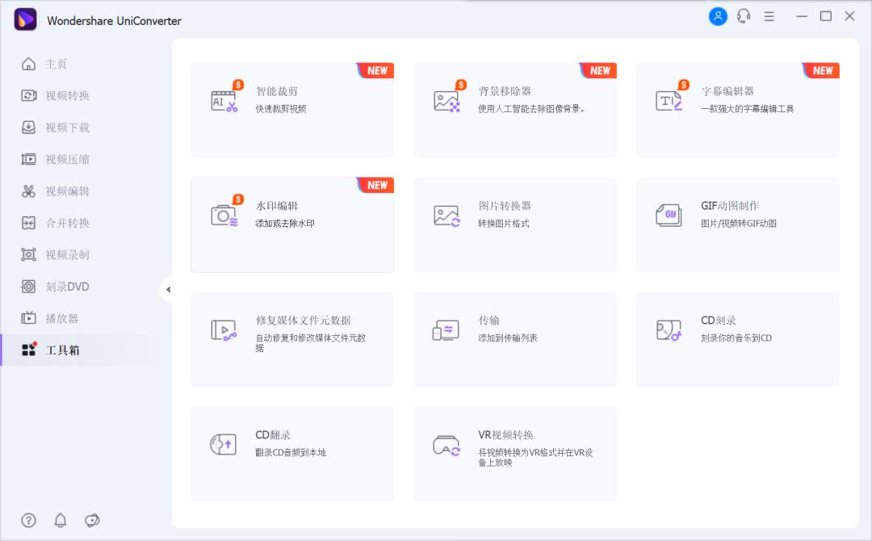Open the notification bell at bottom left
The image size is (872, 541).
tap(61, 520)
